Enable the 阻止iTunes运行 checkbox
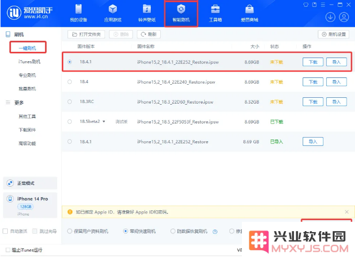The image size is (355, 261). point(7,249)
